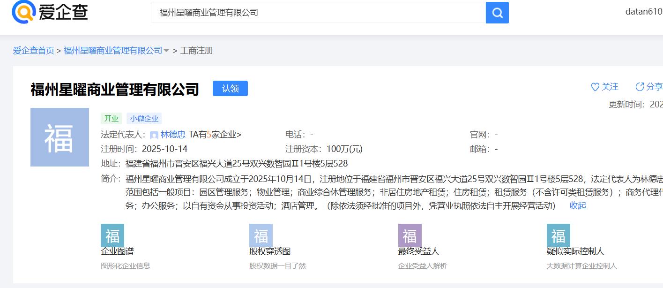Viewport: 663px width, 288px height.
Task: Click the 小微企业 tag
Action: 144,118
